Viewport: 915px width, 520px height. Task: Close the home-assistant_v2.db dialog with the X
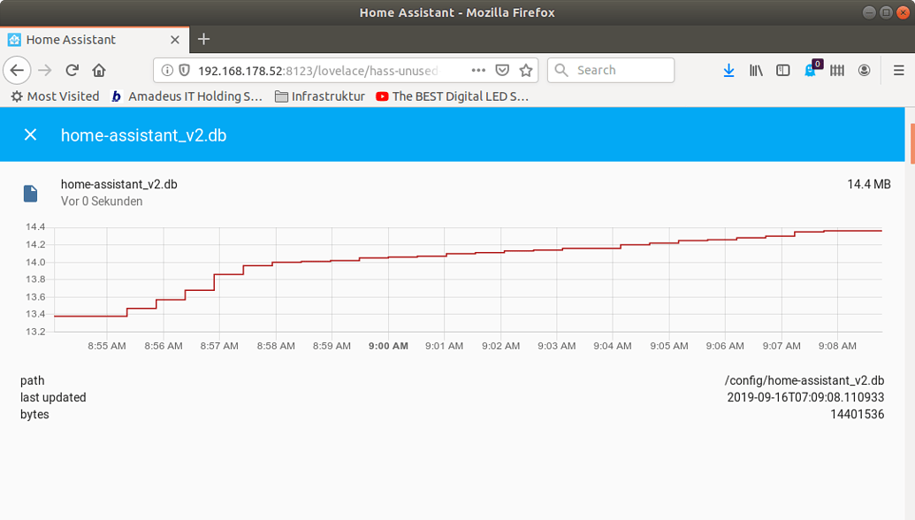pyautogui.click(x=30, y=134)
